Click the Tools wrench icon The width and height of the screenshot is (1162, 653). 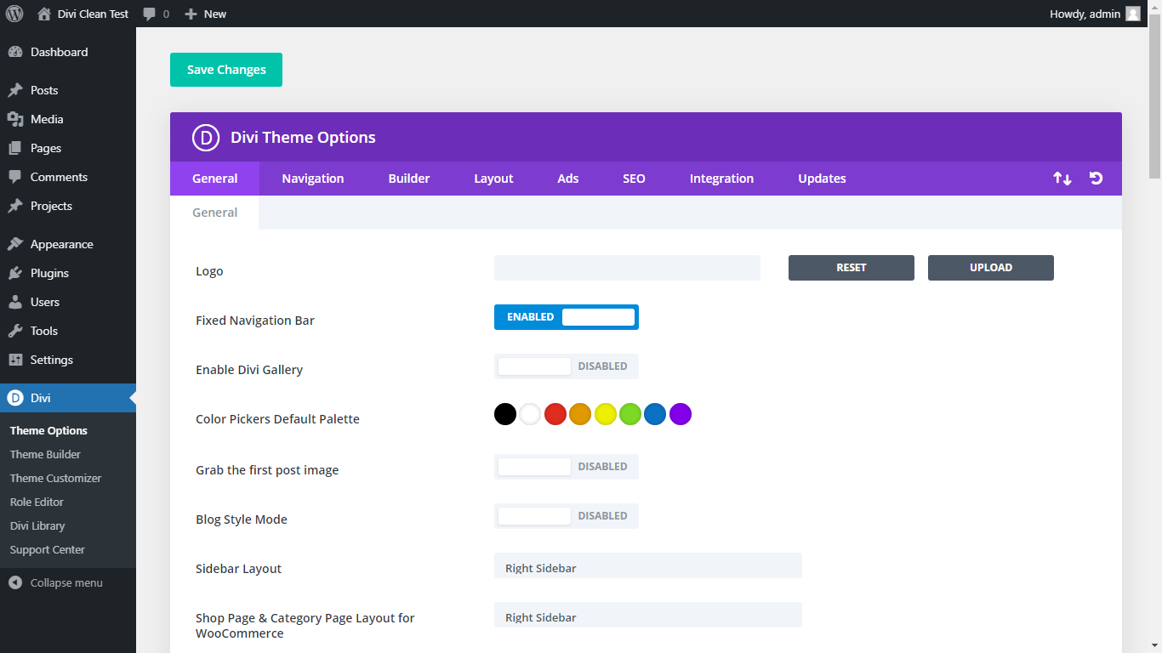click(15, 331)
